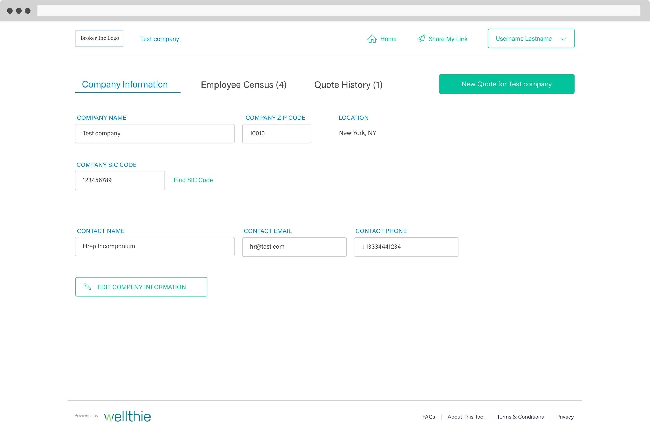Expand the Username Lastname dropdown chevron
Image resolution: width=650 pixels, height=433 pixels.
coord(563,39)
